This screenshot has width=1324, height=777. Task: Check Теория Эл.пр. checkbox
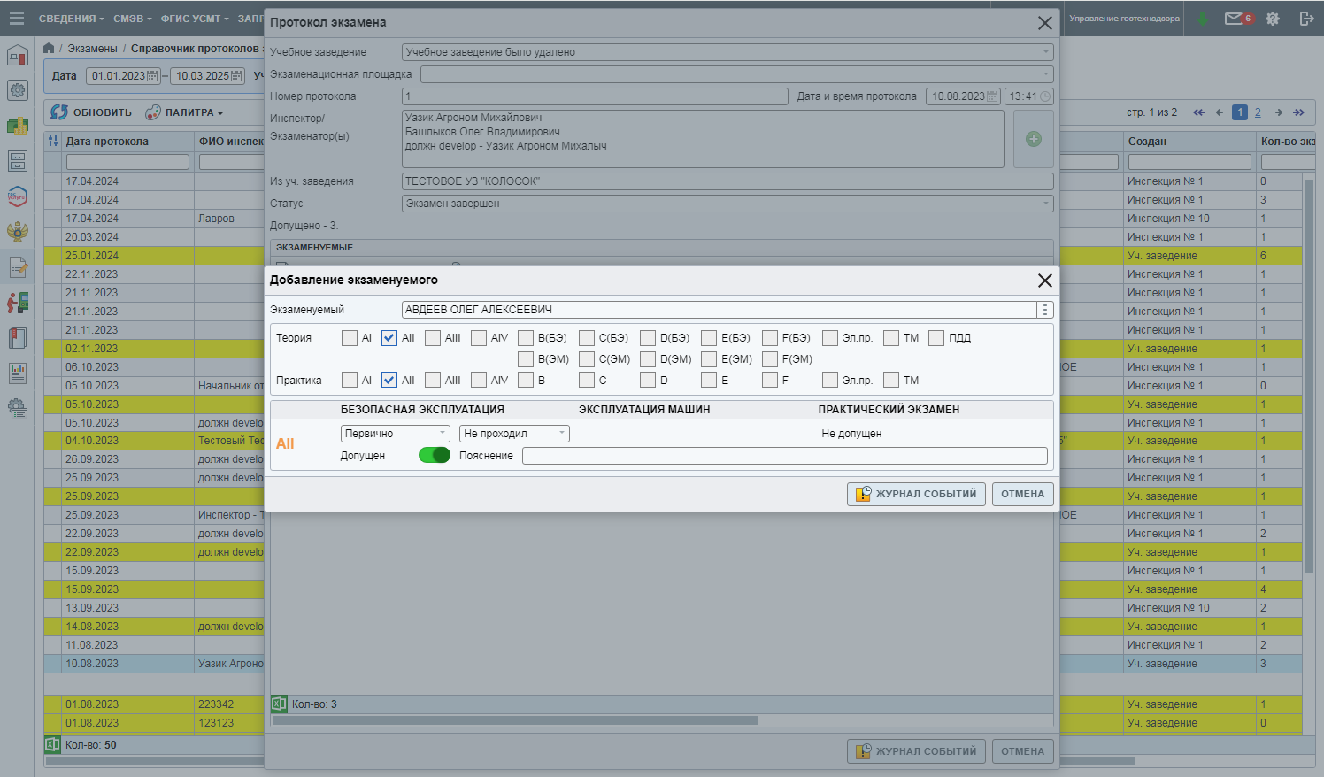[830, 338]
